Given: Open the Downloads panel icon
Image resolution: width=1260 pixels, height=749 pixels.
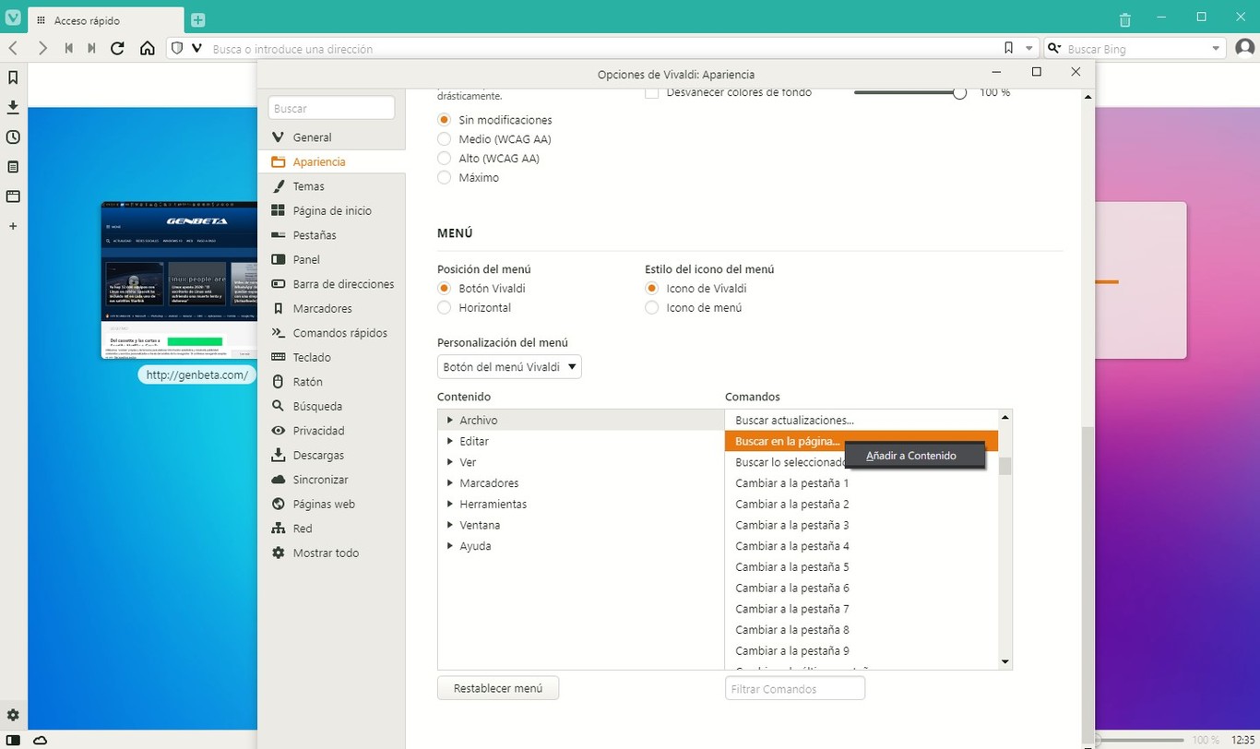Looking at the screenshot, I should 13,107.
